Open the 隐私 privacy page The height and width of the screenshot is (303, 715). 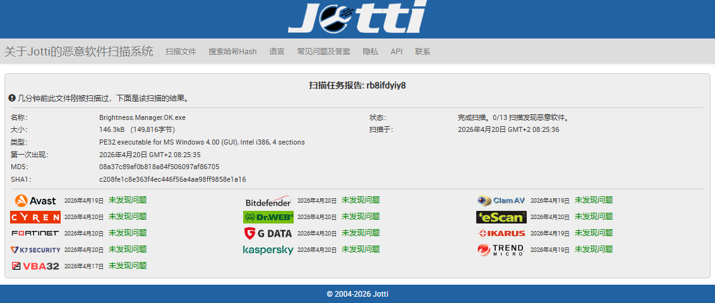click(x=370, y=52)
